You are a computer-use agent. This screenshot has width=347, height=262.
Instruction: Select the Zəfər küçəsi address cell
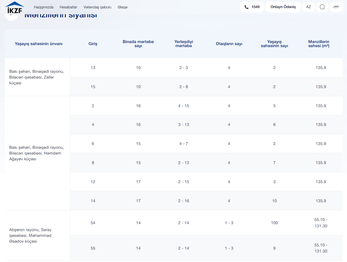tap(37, 77)
